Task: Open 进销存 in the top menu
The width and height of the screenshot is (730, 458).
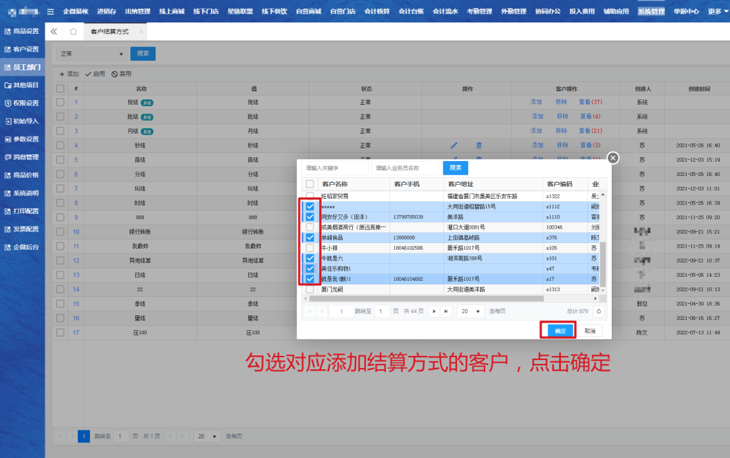Action: pos(105,12)
